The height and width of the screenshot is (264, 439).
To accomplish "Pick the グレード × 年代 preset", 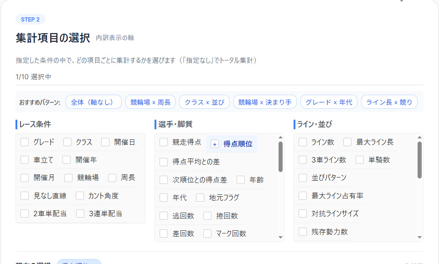I will (329, 102).
